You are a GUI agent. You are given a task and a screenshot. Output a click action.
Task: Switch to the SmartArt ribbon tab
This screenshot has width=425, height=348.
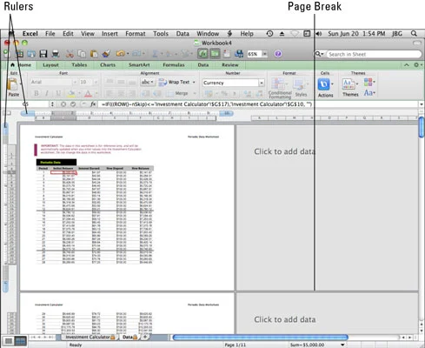pyautogui.click(x=139, y=65)
